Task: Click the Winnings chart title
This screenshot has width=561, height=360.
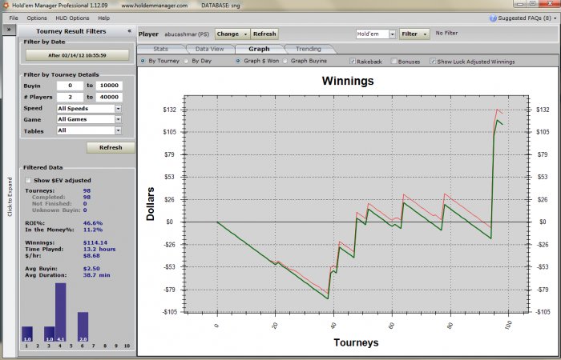Action: [348, 81]
